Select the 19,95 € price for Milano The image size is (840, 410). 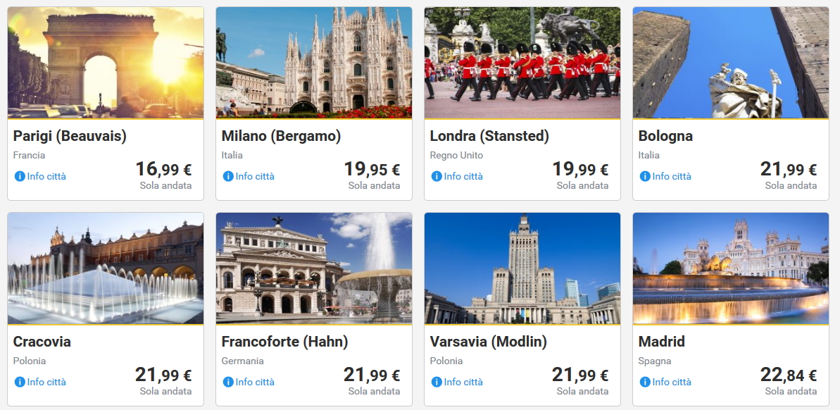point(372,170)
